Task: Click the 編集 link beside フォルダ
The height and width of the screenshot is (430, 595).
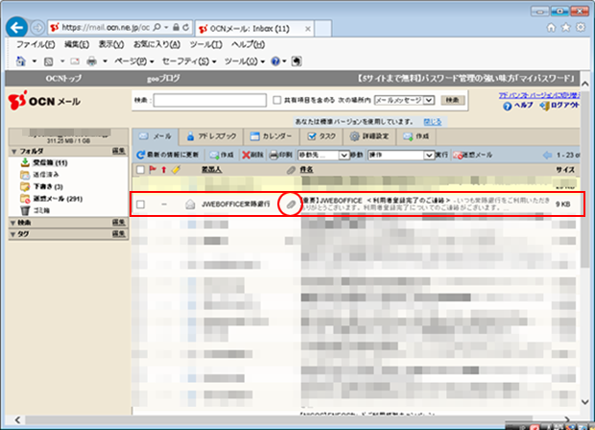Action: [119, 151]
